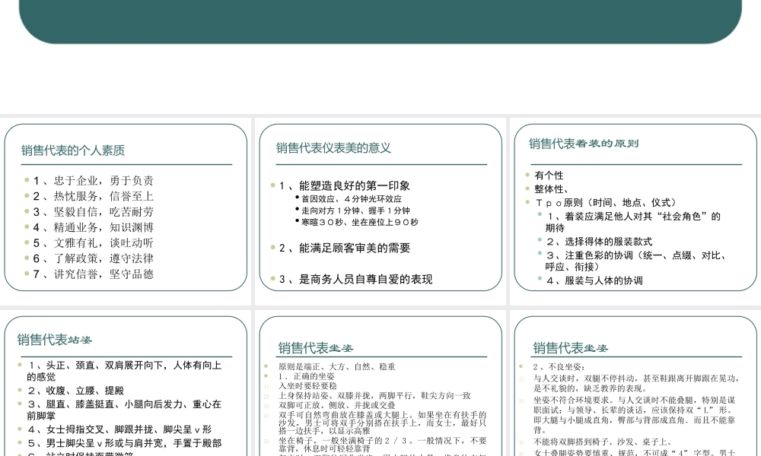Click text 7、讲究信誉，坚守品德
The image size is (761, 456).
point(93,274)
